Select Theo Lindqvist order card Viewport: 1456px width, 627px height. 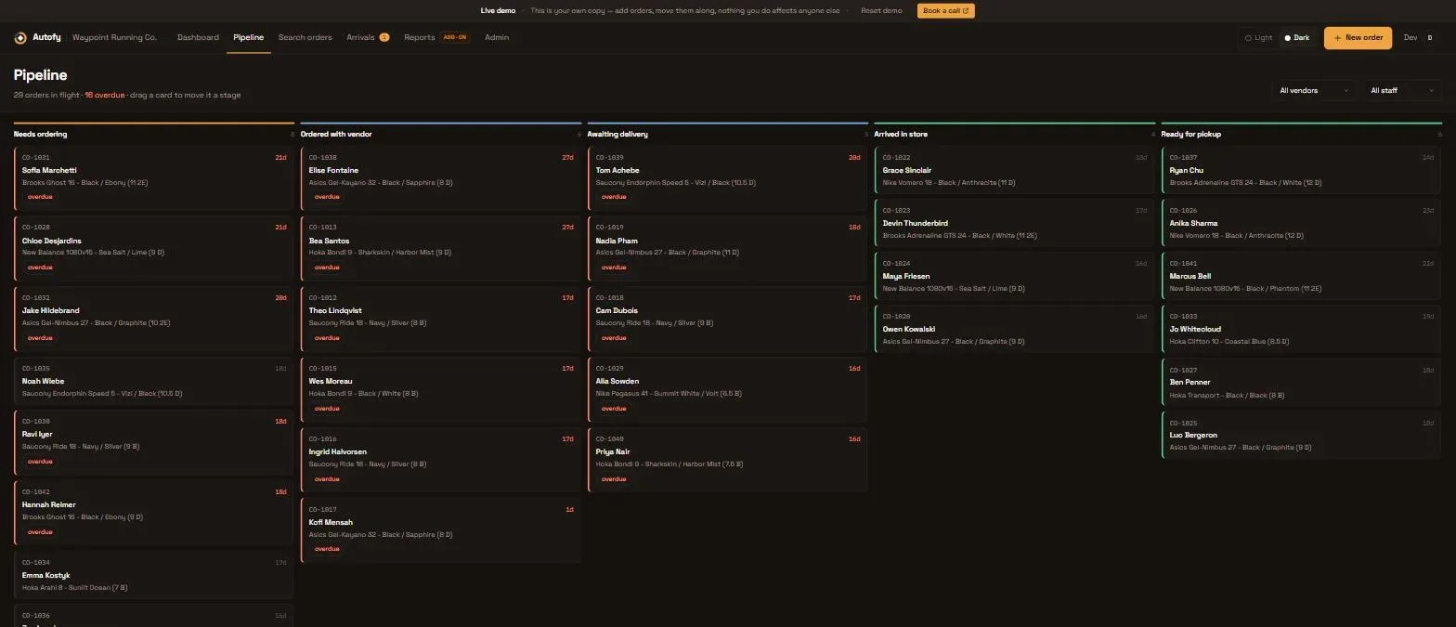click(x=441, y=319)
